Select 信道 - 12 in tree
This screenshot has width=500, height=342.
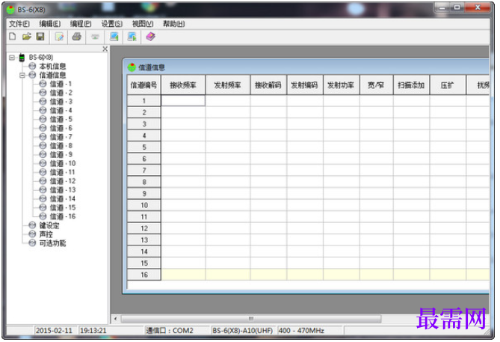click(63, 181)
